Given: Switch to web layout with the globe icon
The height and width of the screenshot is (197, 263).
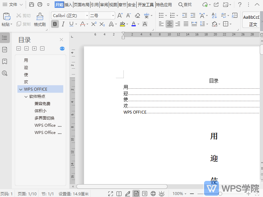Looking at the screenshot, I should [153, 194].
